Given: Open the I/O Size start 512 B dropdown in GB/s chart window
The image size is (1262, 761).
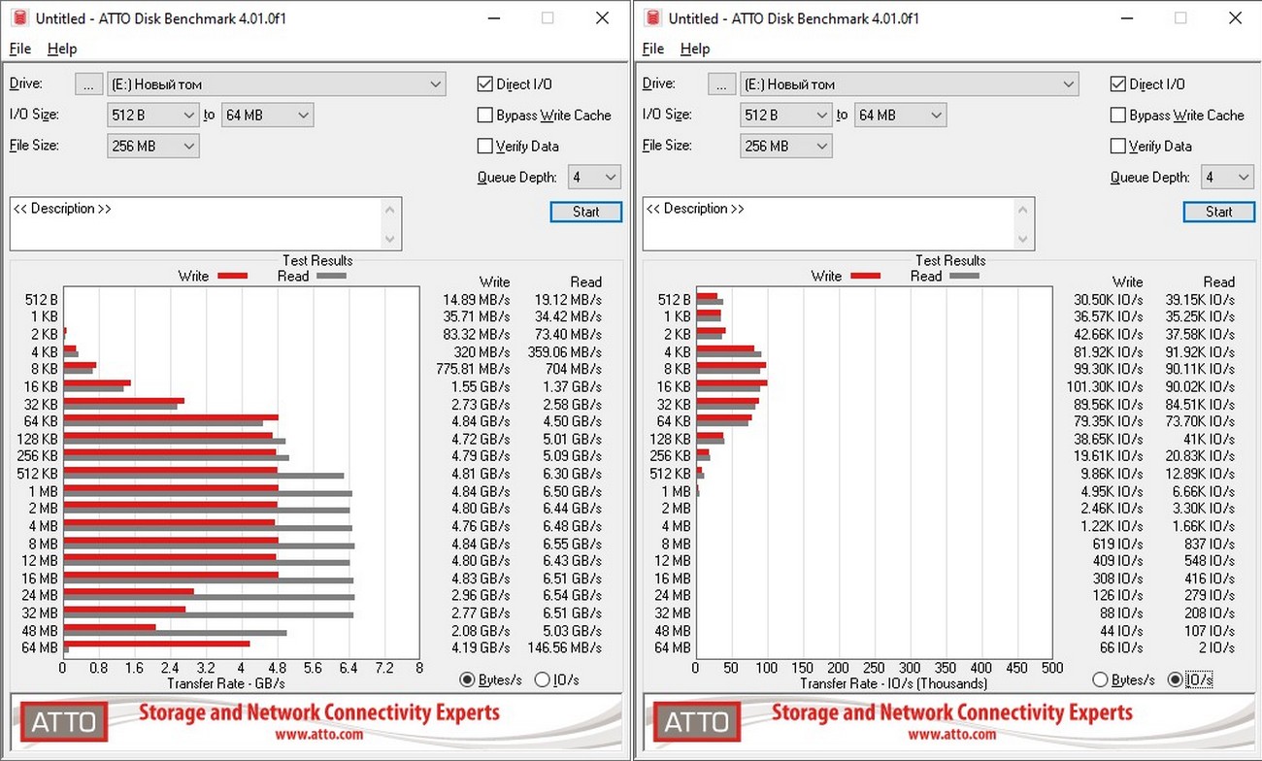Looking at the screenshot, I should pos(153,116).
